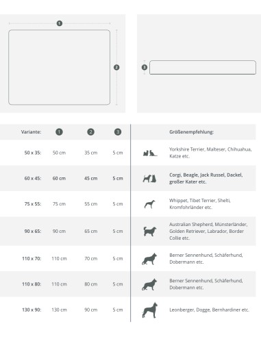This screenshot has height=337, width=261.
Task: Click the number 1 column header in the table
Action: click(59, 132)
